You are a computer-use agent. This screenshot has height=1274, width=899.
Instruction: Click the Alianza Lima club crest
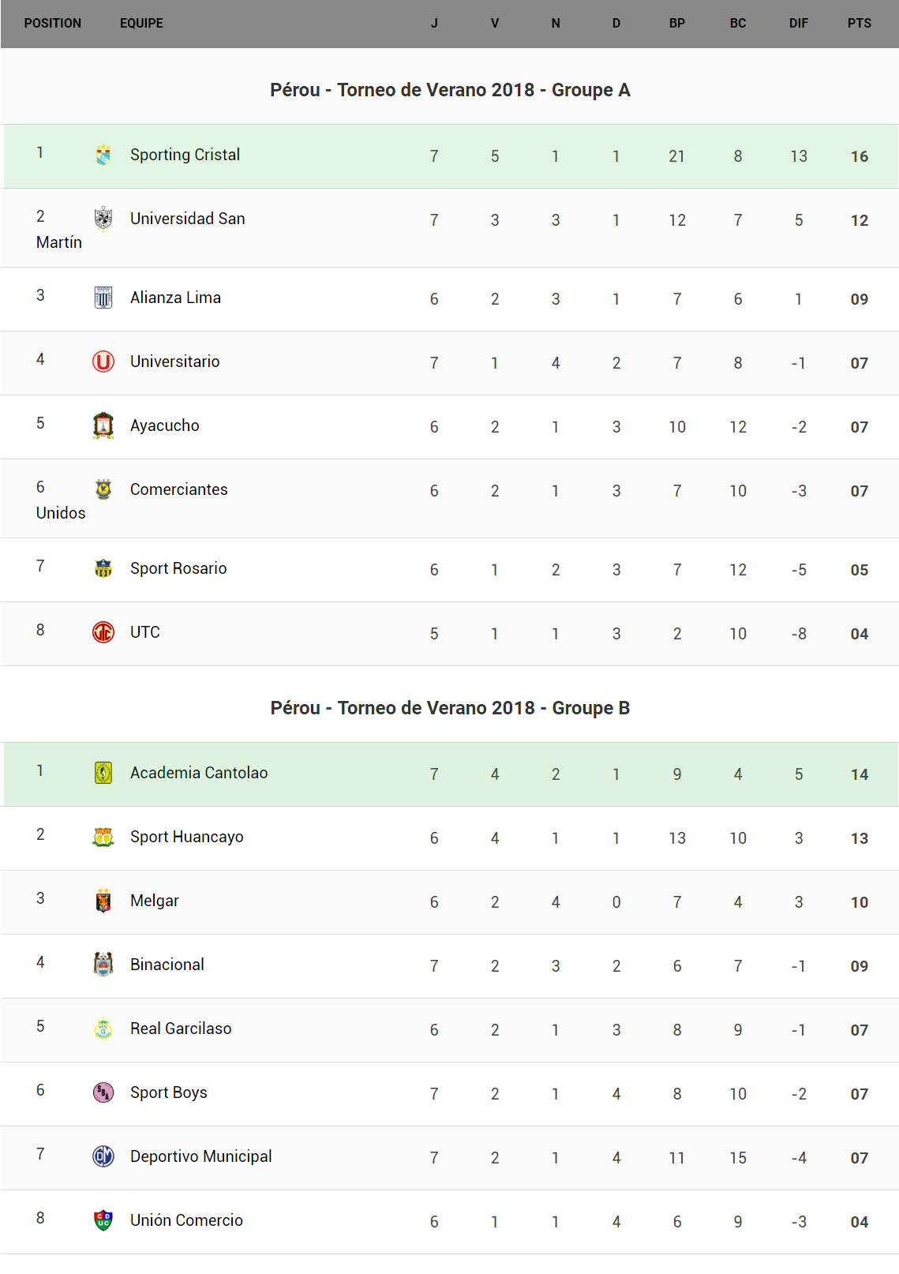point(103,298)
